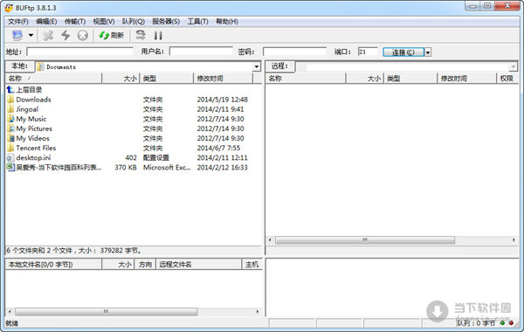Sort remote files by 类型 column
524x332 pixels.
click(x=410, y=79)
